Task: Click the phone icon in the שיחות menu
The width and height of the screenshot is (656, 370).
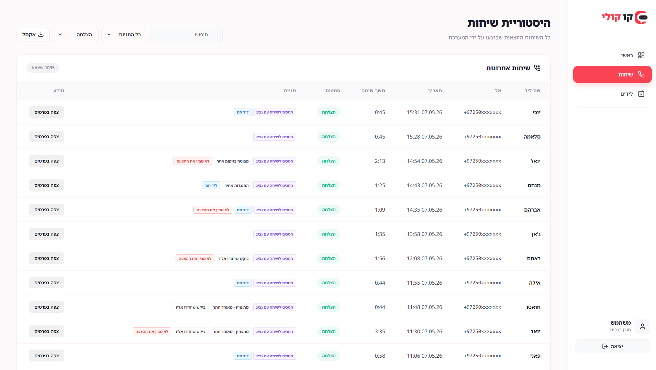Action: 641,74
